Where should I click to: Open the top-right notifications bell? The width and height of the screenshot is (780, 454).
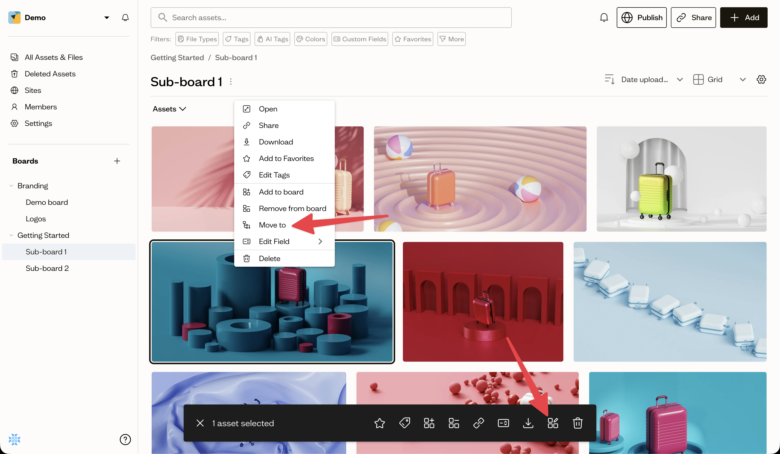tap(604, 18)
